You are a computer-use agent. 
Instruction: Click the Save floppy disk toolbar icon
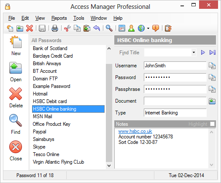[42, 28]
